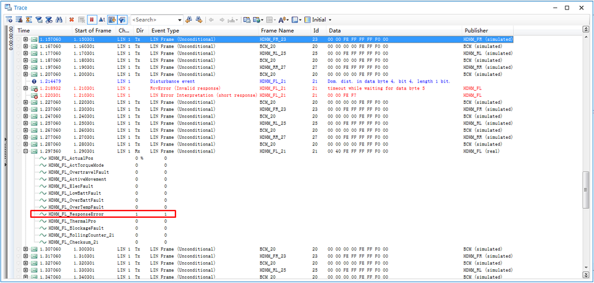The width and height of the screenshot is (594, 283).
Task: Toggle the highlighted scroll-mode icon with arrow
Action: (112, 20)
